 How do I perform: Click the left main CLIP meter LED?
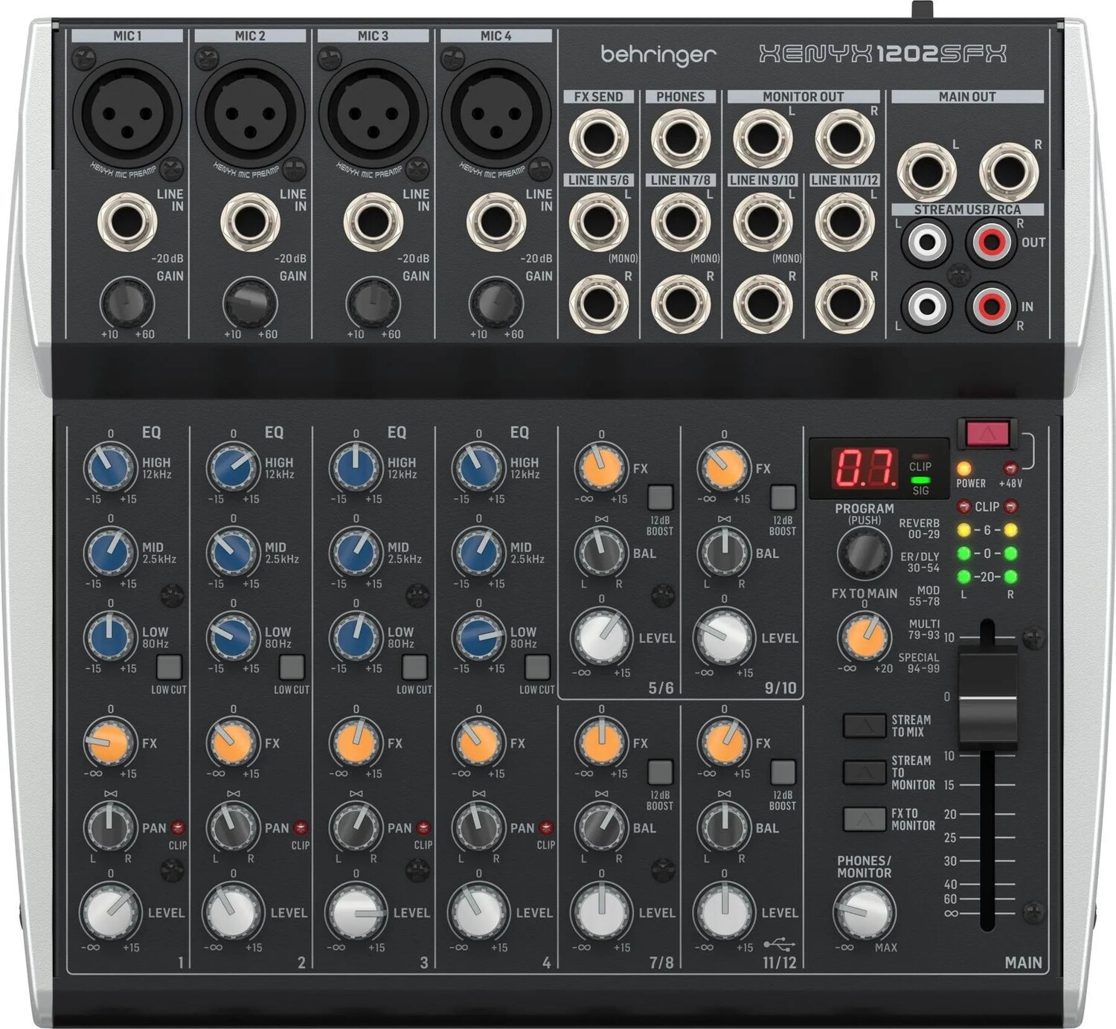964,507
